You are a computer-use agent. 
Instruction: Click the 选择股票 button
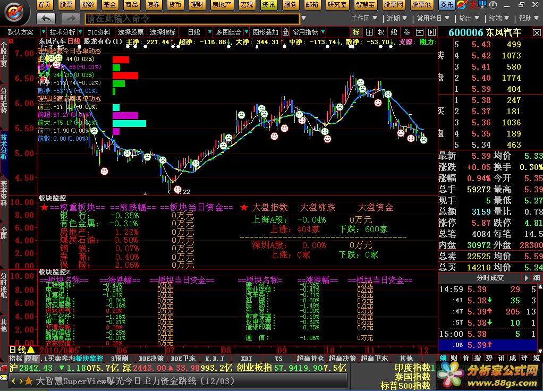tap(131, 32)
